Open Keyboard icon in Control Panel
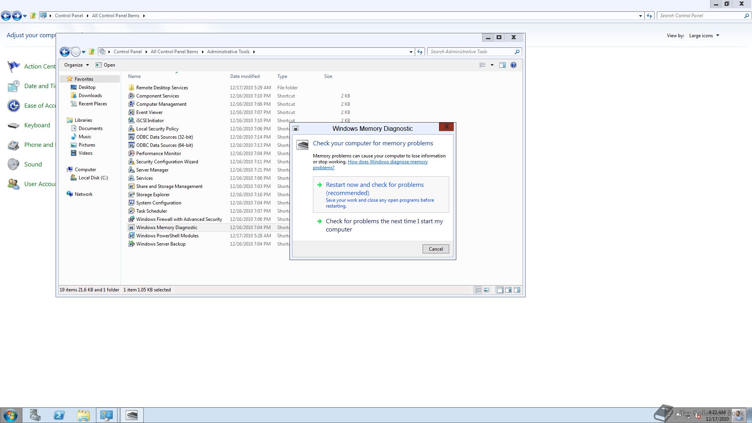The width and height of the screenshot is (752, 423). click(x=14, y=125)
